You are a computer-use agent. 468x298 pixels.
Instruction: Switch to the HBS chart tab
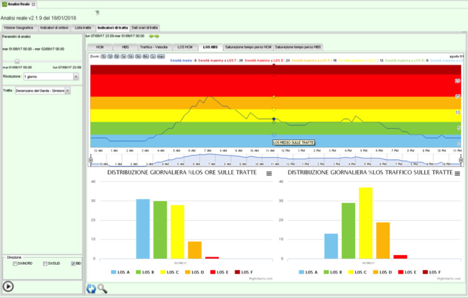point(125,47)
